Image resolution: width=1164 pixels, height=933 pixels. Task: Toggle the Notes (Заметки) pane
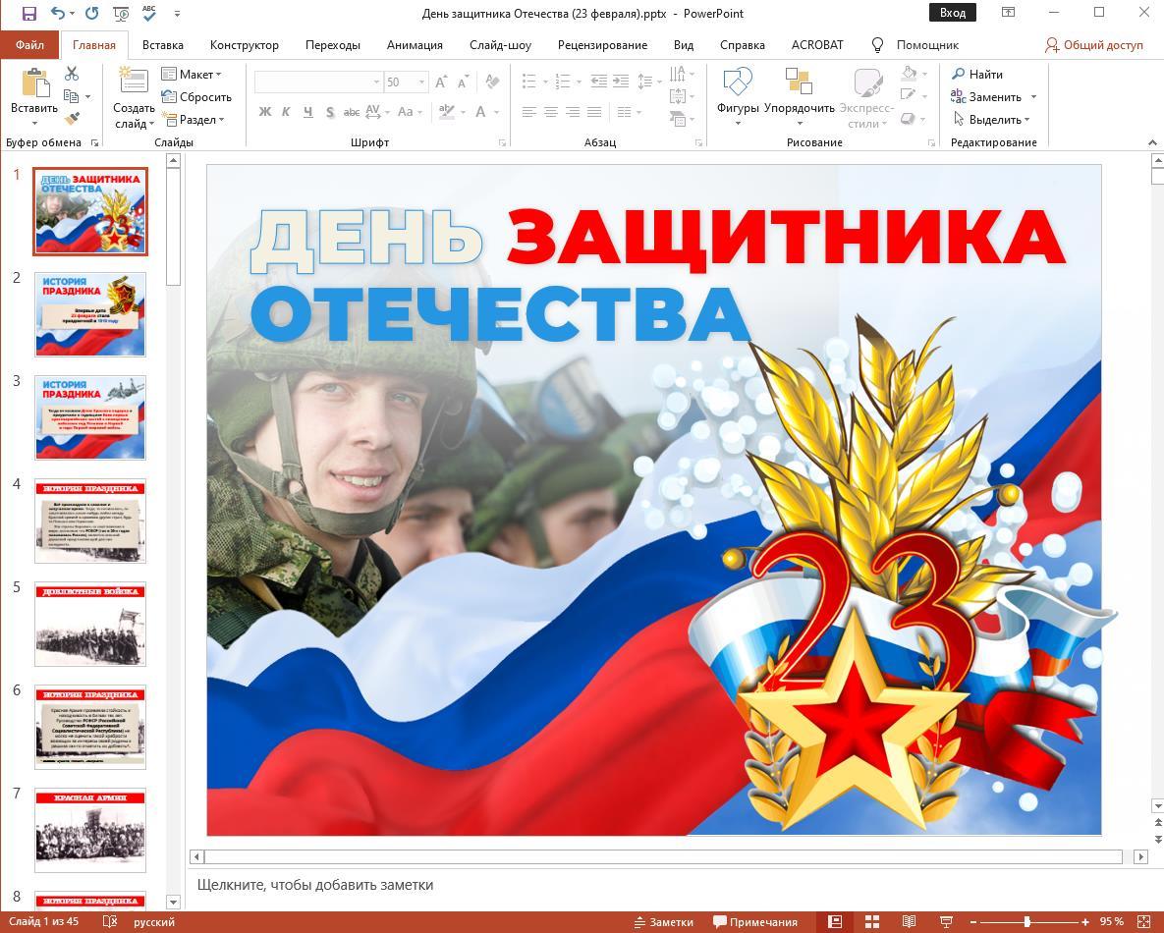coord(664,922)
